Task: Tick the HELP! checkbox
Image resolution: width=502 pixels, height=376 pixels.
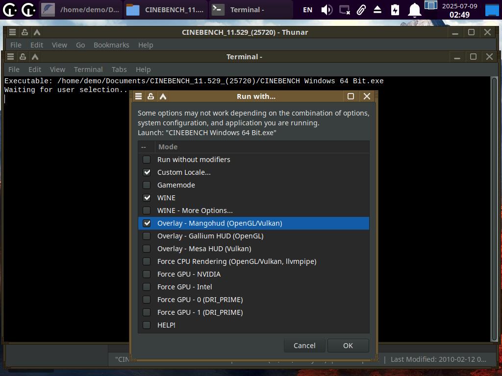Action: pos(147,325)
